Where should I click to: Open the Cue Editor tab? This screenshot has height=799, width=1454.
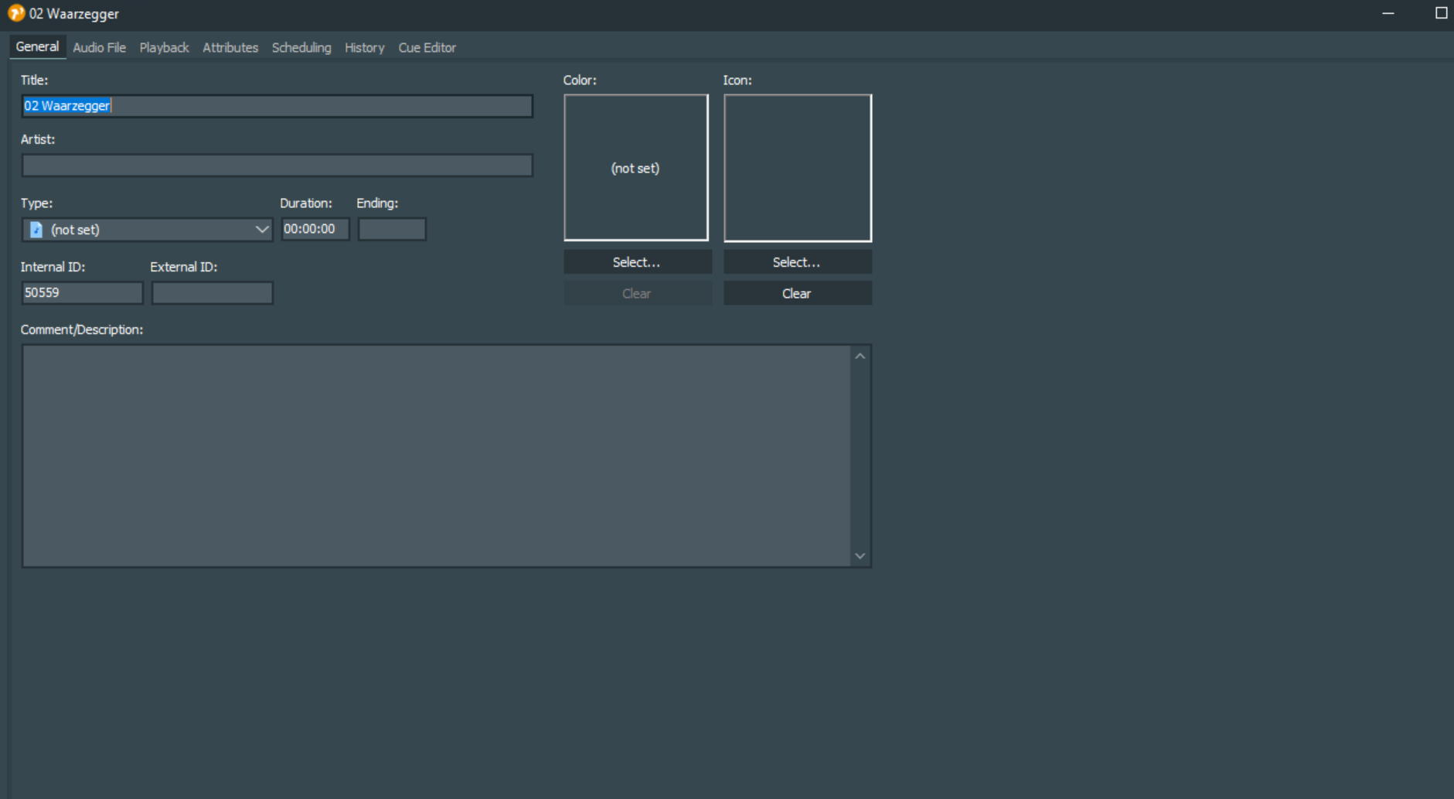click(x=427, y=47)
